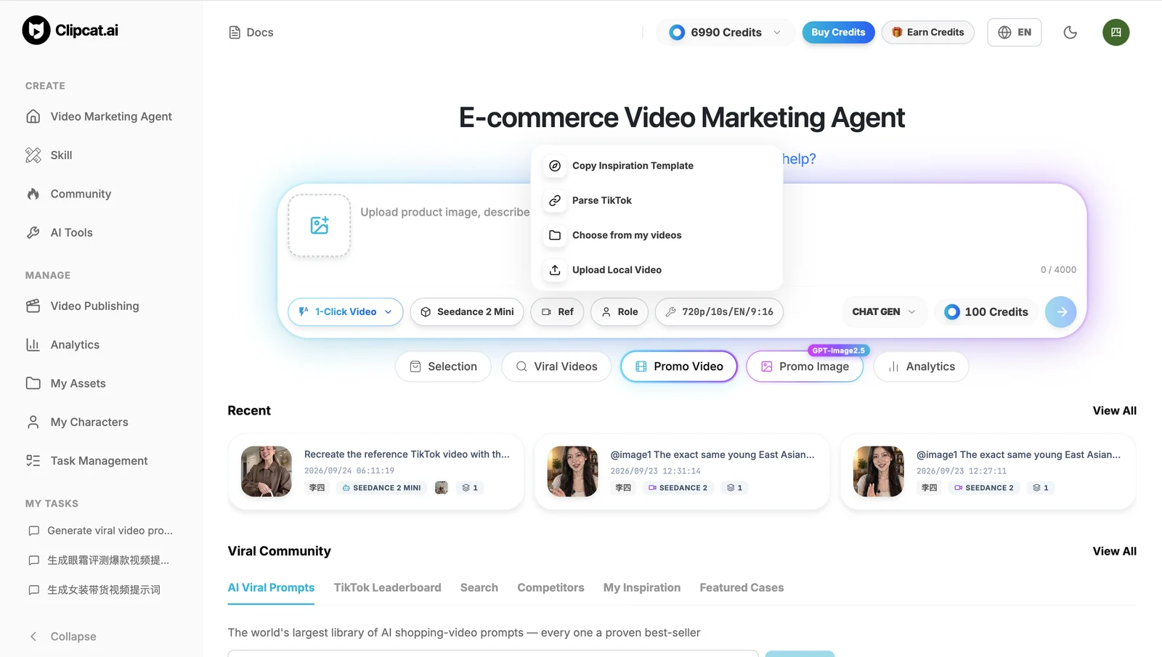Select the Promo Image chip
Image resolution: width=1162 pixels, height=657 pixels.
click(805, 367)
